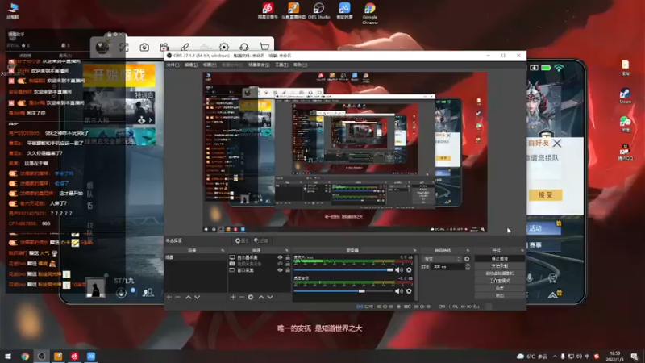
Task: Select 显示器采集 source row
Action: coord(259,257)
